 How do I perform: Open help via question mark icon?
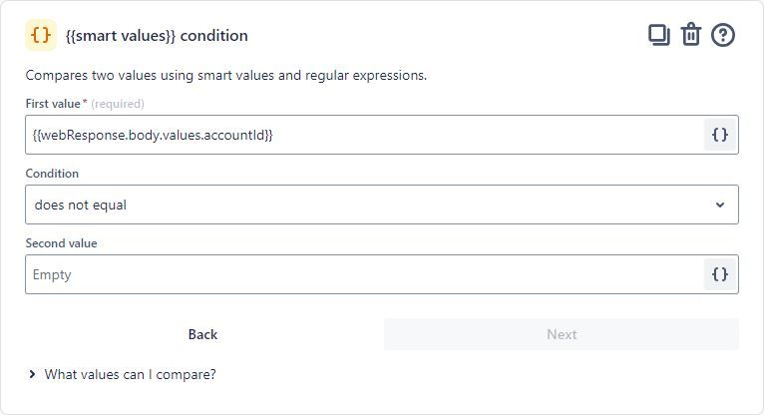click(723, 35)
